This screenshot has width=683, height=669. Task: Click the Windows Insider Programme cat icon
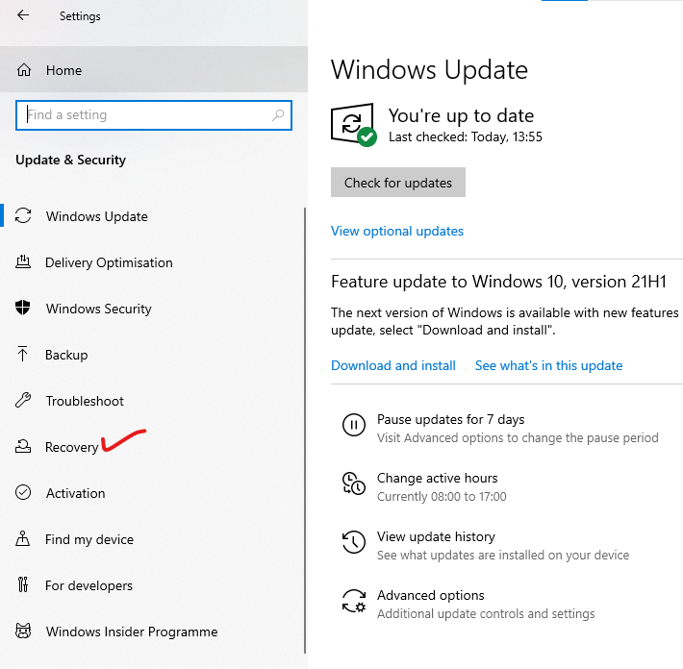tap(23, 631)
